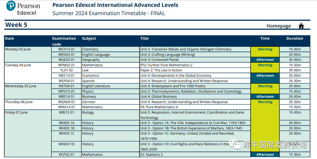Click title Unit 3: Crafting Language (Writing)
Viewport: 317px width, 159px height.
(168, 54)
